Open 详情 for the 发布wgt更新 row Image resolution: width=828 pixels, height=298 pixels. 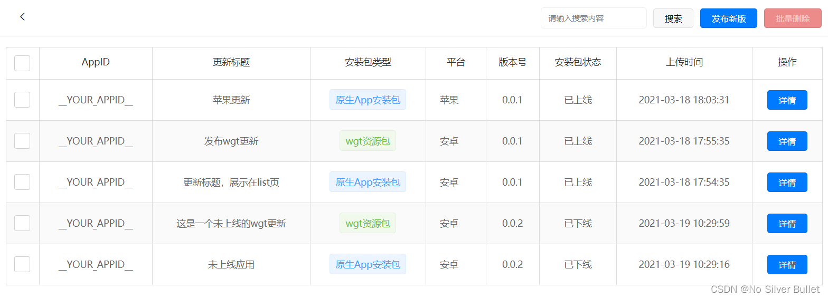(787, 141)
